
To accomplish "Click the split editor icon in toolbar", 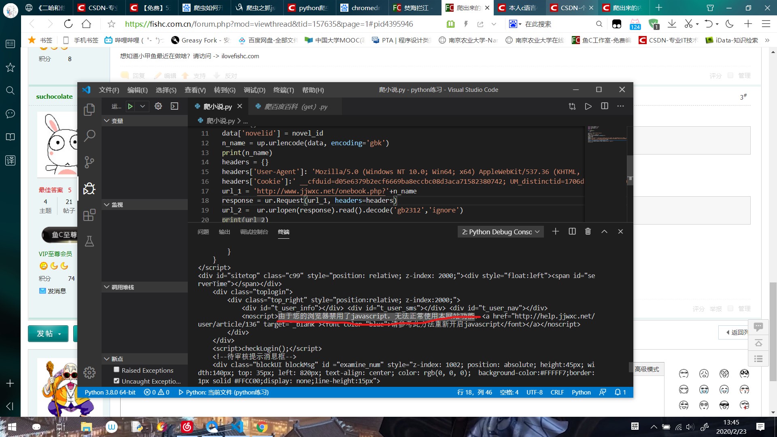I will (x=603, y=106).
